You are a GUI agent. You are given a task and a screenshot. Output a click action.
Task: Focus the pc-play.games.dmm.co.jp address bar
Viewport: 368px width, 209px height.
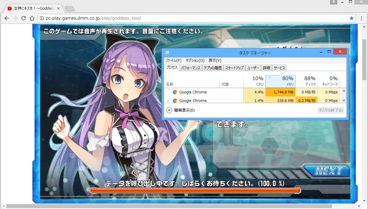click(x=196, y=18)
